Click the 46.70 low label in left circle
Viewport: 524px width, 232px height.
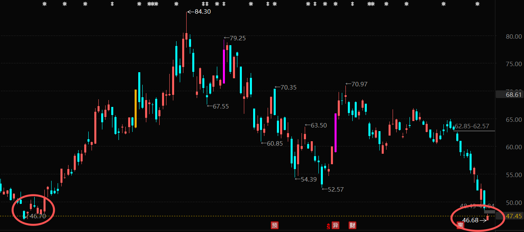(38, 216)
